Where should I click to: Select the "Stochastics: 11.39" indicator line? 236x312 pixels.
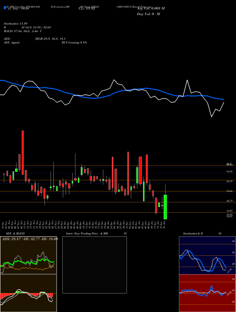(x=17, y=24)
